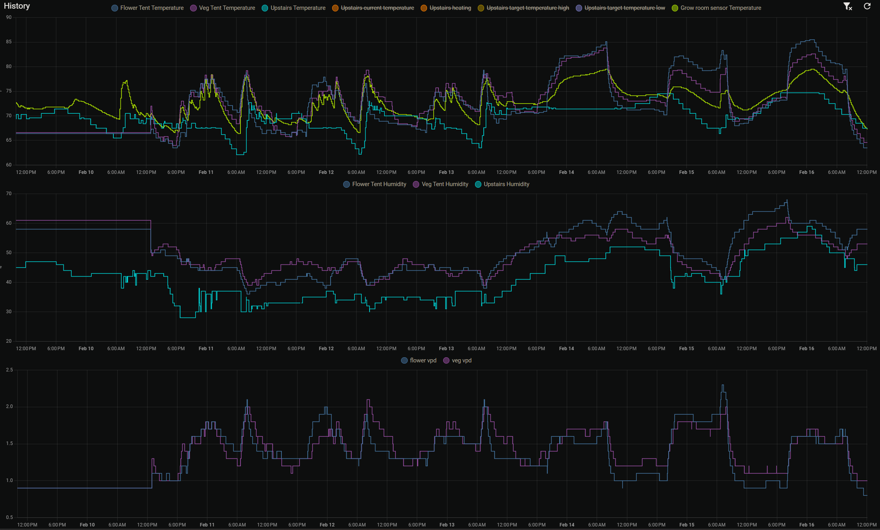Screen dimensions: 880x530
Task: Toggle Flower Tent Temperature series
Action: [x=152, y=8]
